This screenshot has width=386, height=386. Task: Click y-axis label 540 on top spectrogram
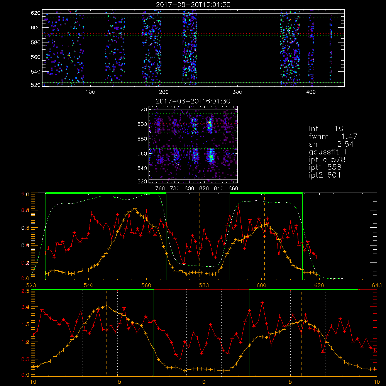36,72
